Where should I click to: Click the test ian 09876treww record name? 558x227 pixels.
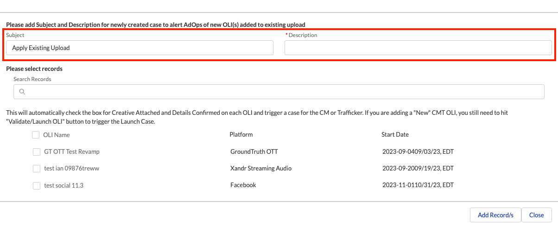[x=71, y=169]
